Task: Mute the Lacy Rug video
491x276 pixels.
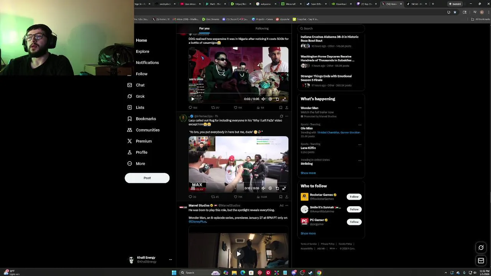Action: 263,188
